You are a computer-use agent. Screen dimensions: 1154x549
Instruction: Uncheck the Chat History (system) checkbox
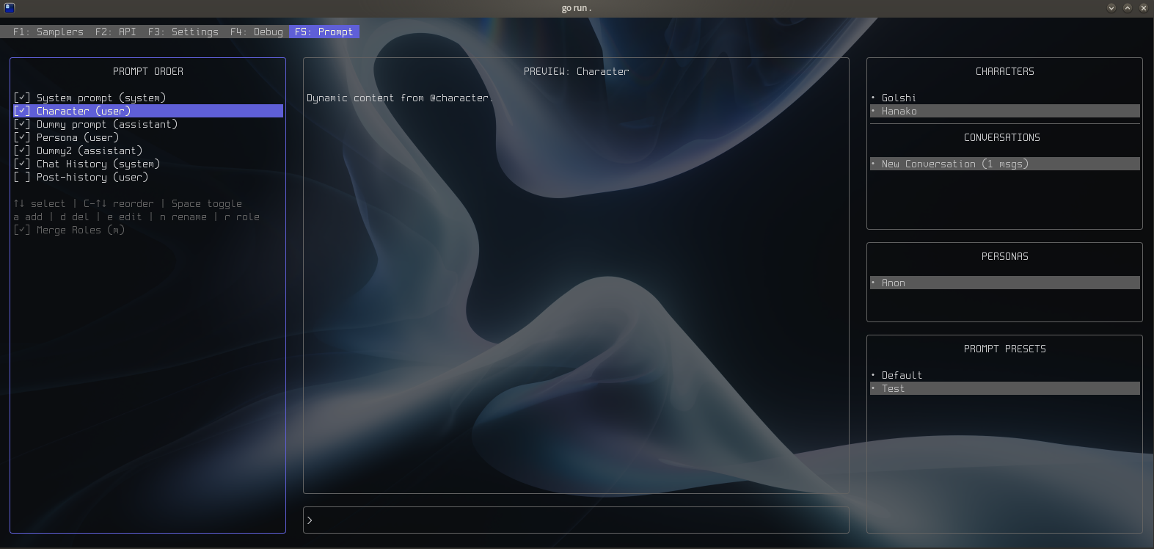tap(22, 164)
